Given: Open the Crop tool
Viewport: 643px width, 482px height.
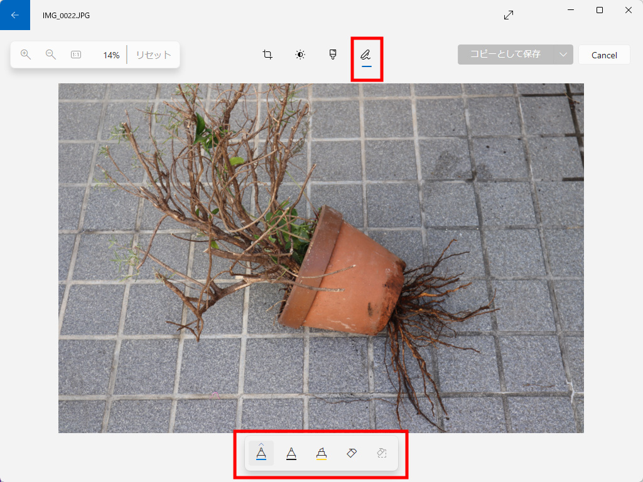Looking at the screenshot, I should click(x=267, y=55).
